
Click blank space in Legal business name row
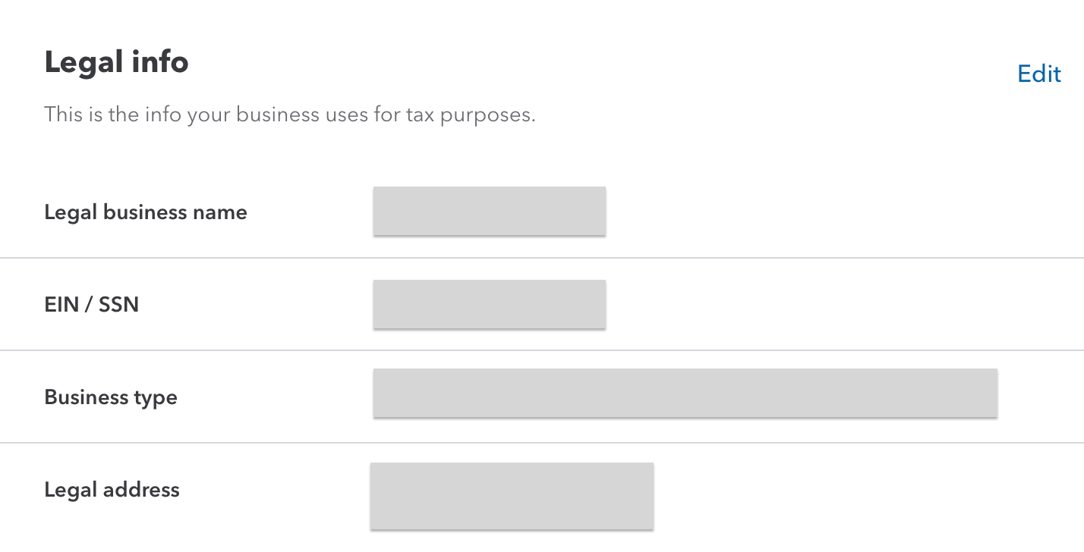(835, 212)
